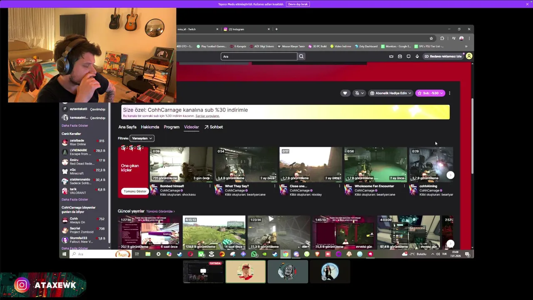
Task: Open options for 'Close one...' clip
Action: 339,186
